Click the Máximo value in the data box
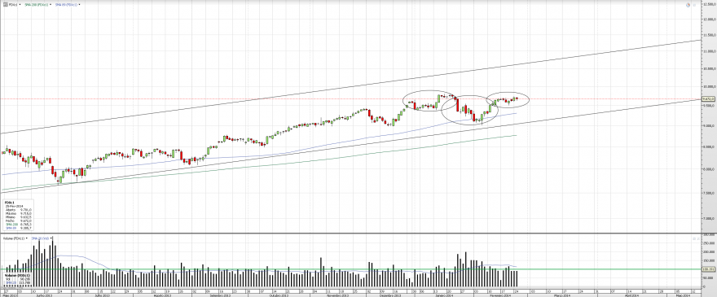This screenshot has height=297, width=717. (26, 213)
